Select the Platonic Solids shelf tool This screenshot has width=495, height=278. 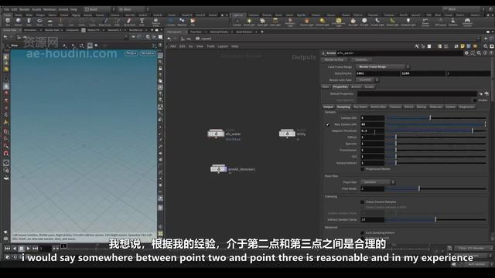155,22
